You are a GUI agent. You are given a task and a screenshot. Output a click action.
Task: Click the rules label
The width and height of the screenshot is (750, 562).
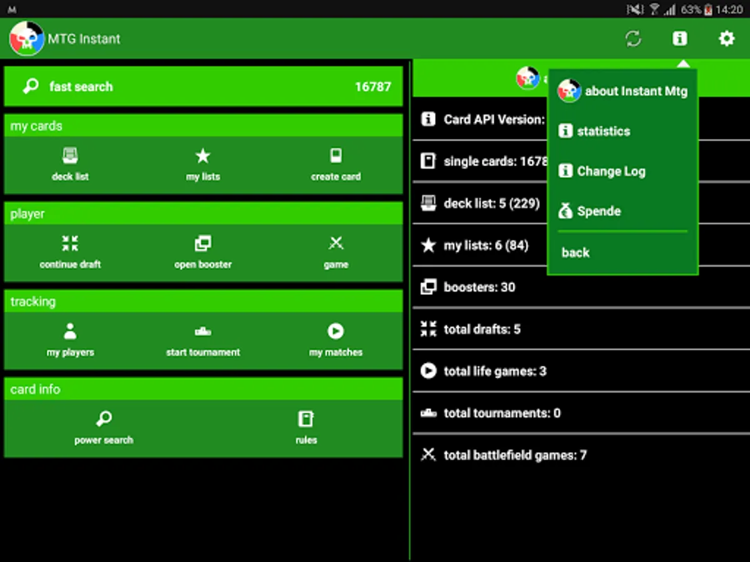306,440
